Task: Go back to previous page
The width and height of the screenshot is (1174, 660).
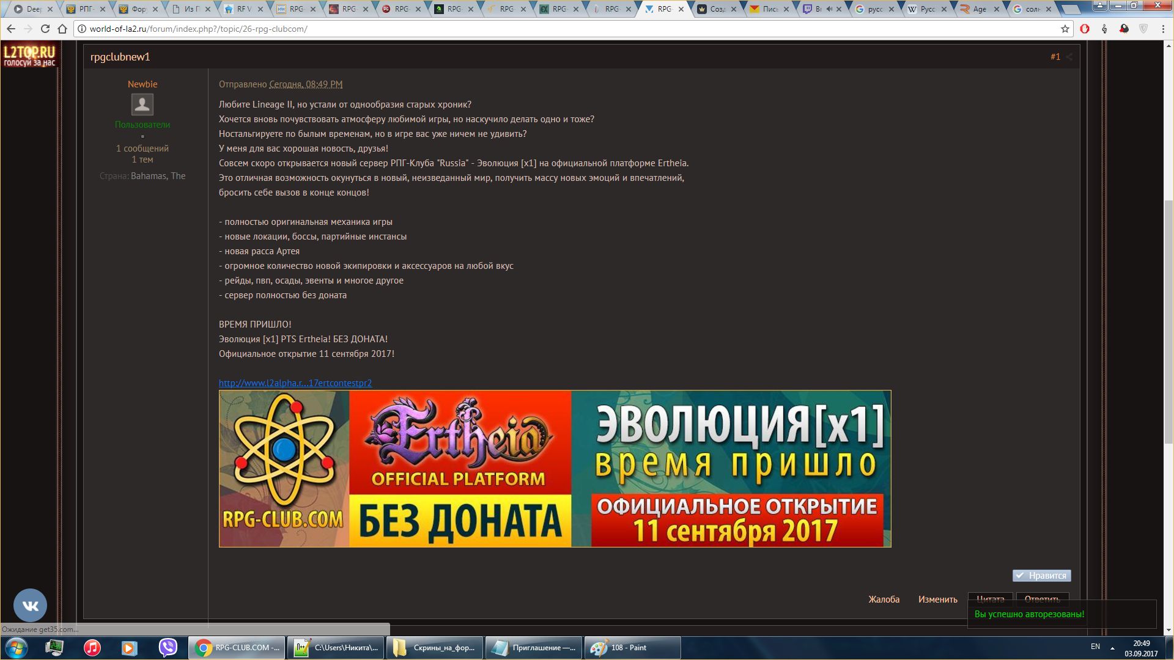Action: pos(11,29)
